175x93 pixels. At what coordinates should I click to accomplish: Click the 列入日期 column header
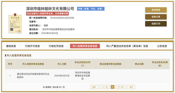tap(62, 64)
